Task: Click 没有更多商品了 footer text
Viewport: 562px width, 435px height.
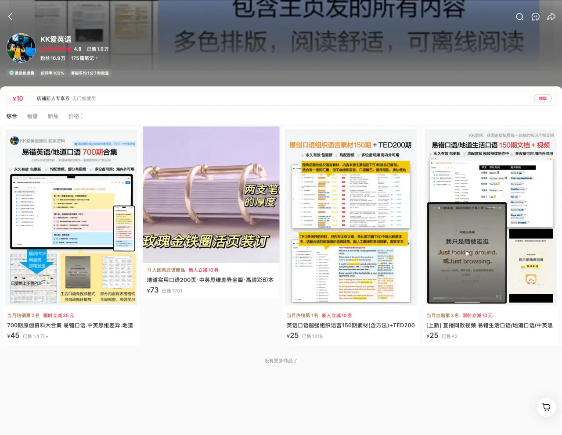Action: [x=281, y=361]
